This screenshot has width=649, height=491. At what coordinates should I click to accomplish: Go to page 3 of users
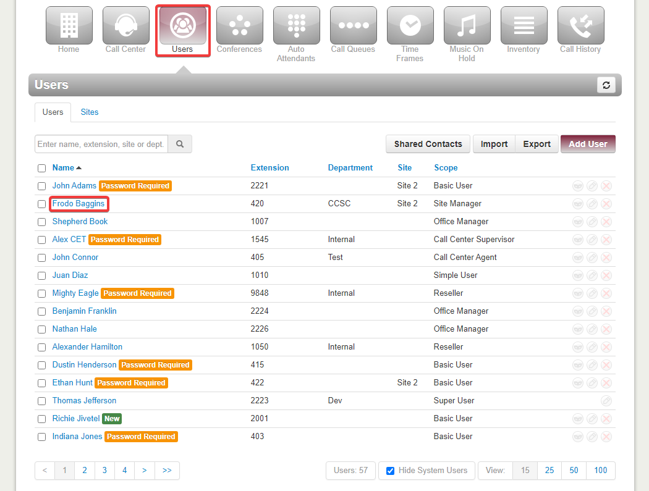[104, 471]
